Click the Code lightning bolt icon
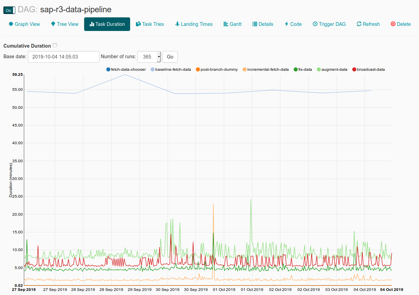Viewport: 419px width, 295px height. pos(286,24)
